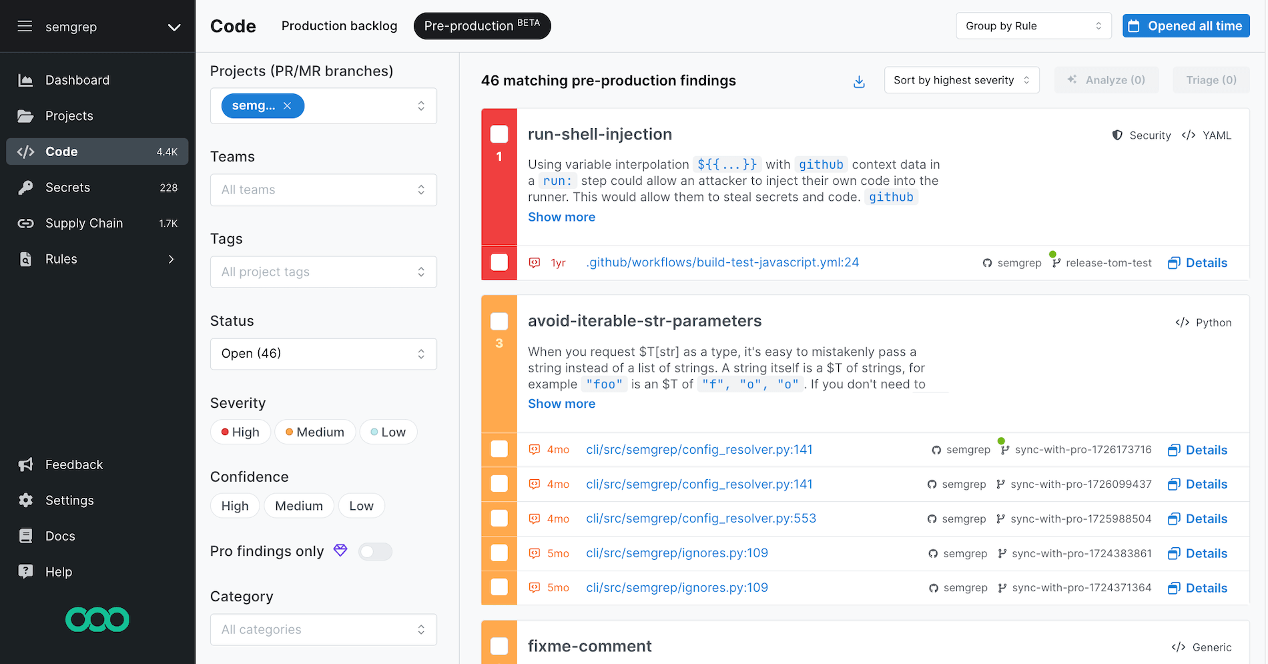Click the calendar icon in Opened all time

[1134, 26]
